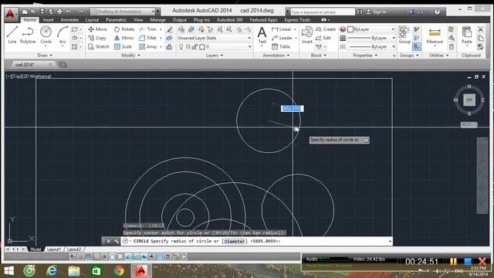Expand the Modify panel

tap(130, 55)
